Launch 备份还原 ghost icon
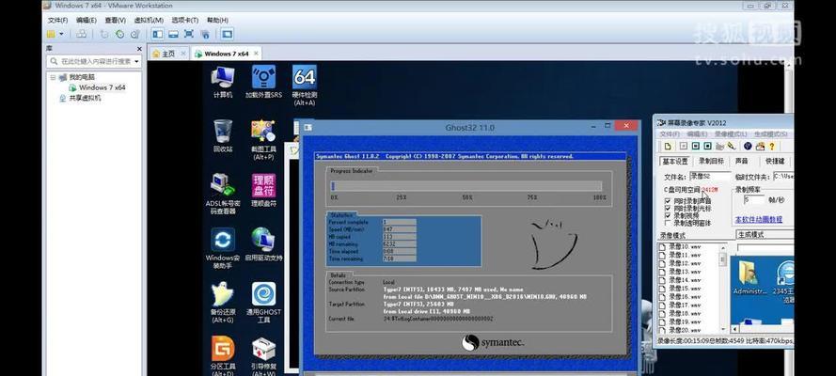 point(222,303)
